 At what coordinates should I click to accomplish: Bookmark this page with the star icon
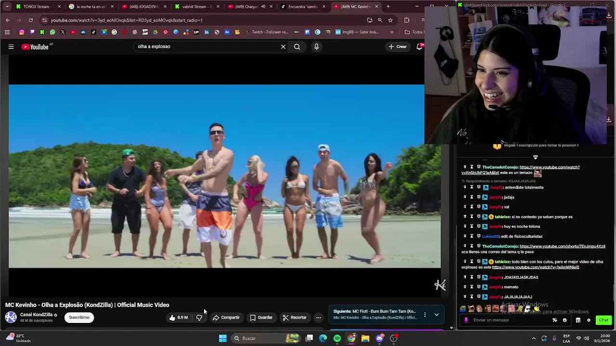coord(390,20)
